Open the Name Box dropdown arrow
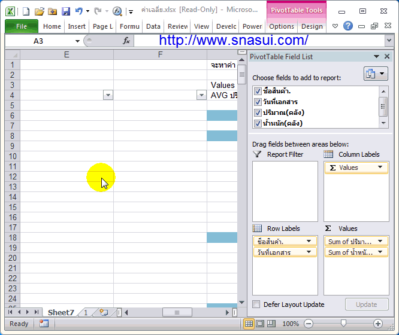Screen dimensions: 399x335 (x=77, y=41)
